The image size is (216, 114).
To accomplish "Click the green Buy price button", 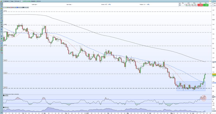I will tap(206, 5).
